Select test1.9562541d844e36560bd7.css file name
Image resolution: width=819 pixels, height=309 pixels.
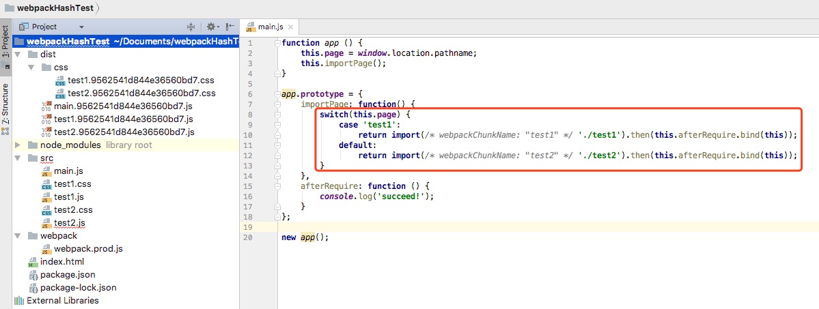point(141,80)
